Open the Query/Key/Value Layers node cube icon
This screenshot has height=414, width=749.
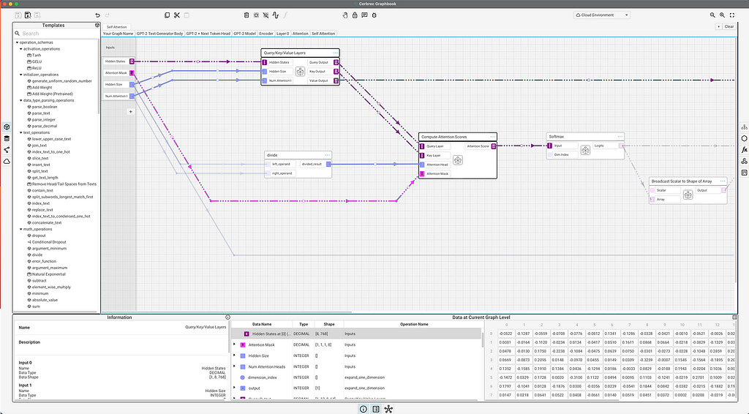(300, 72)
